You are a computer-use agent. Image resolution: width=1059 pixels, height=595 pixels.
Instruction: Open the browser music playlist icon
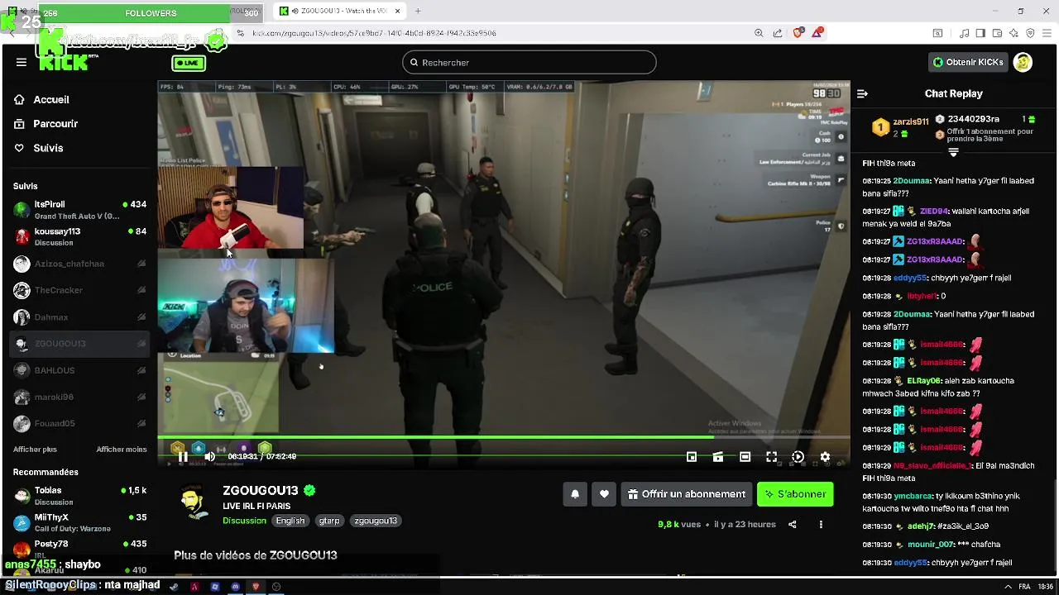(964, 33)
